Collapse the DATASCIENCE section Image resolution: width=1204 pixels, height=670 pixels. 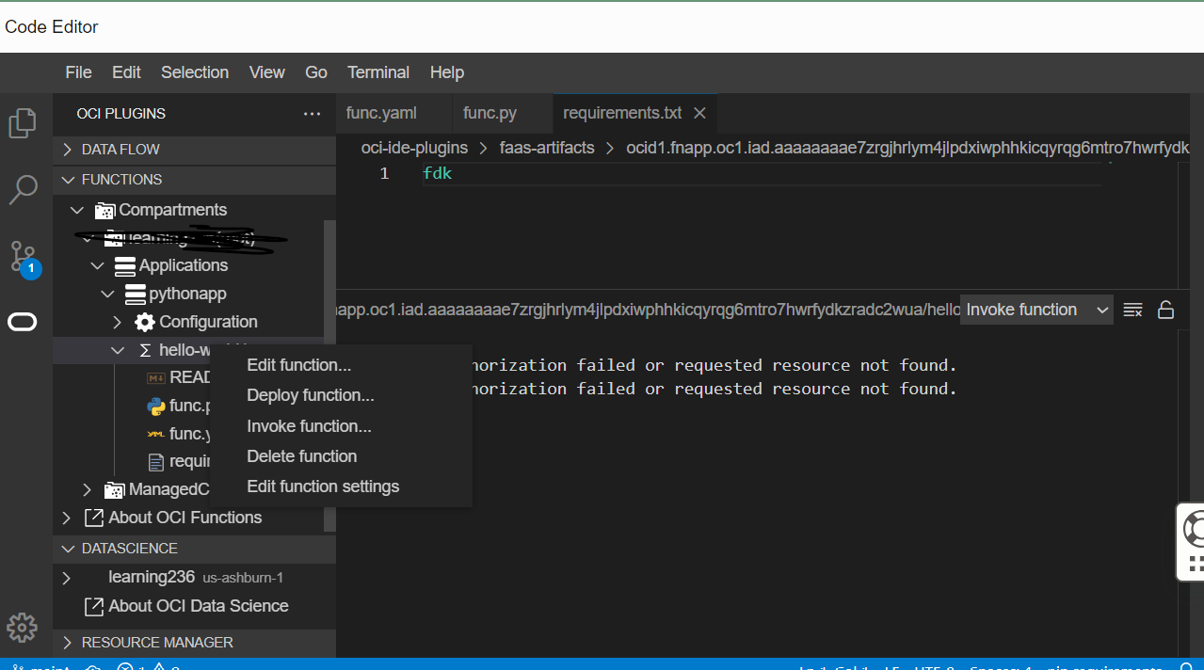(x=67, y=549)
